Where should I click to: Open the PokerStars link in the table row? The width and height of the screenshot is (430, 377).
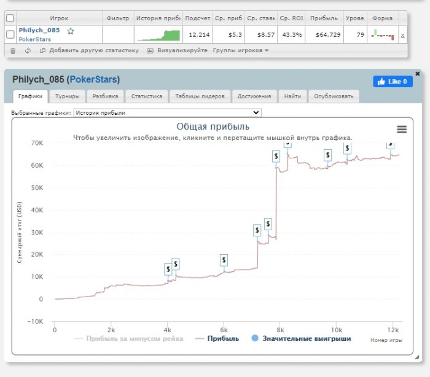[x=35, y=39]
